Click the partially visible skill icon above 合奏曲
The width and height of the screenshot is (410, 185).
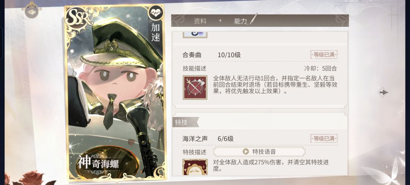click(x=195, y=33)
